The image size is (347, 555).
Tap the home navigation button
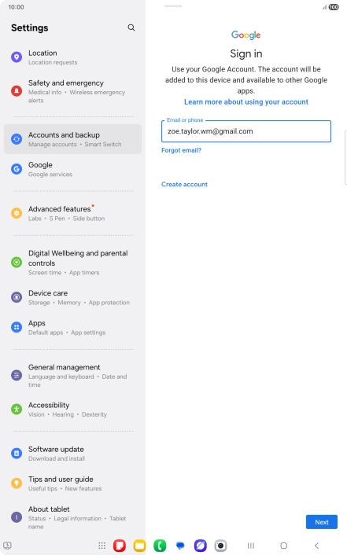[x=283, y=546]
